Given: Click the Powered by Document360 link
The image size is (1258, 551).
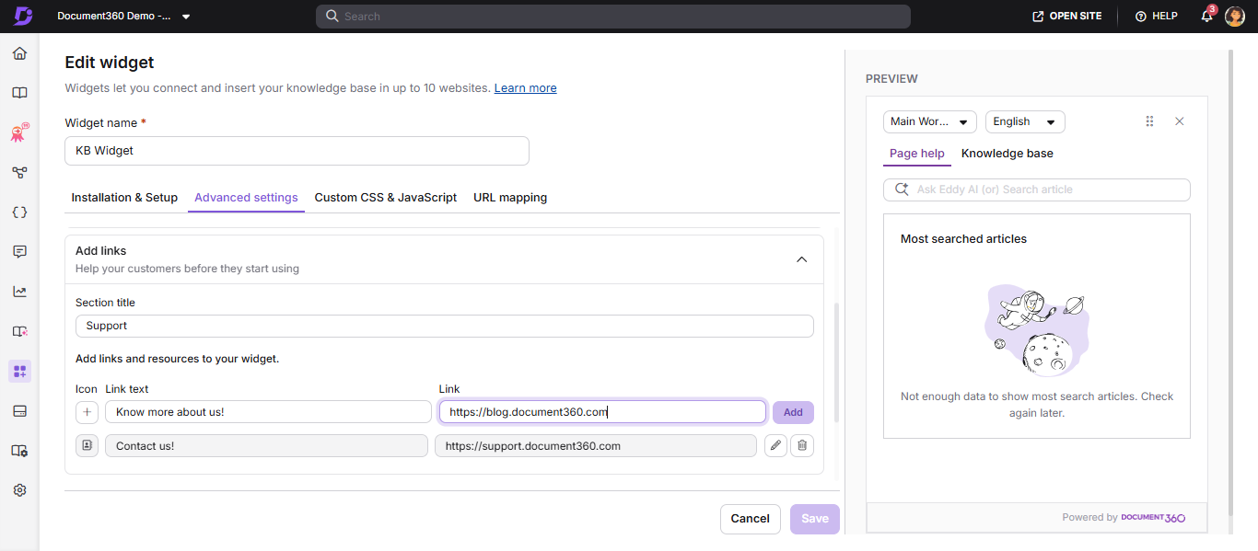Looking at the screenshot, I should (x=1124, y=518).
